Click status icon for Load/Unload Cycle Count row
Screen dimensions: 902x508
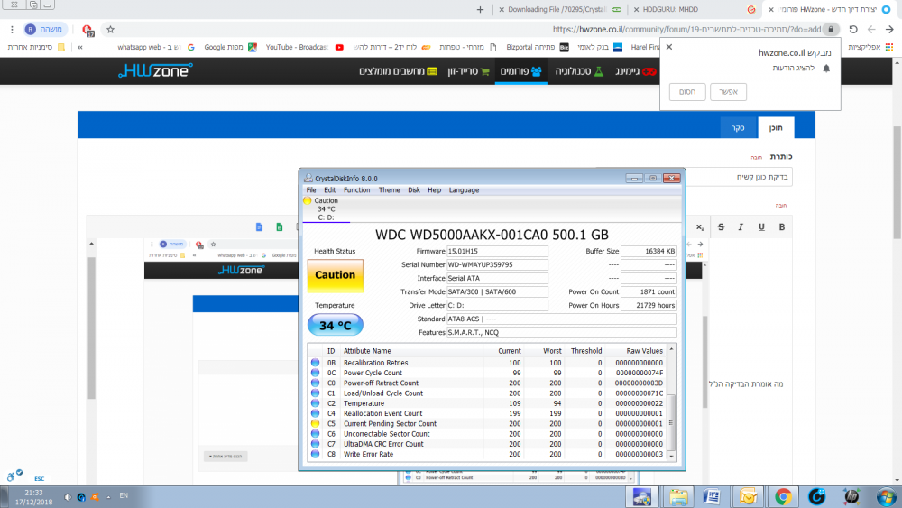315,393
